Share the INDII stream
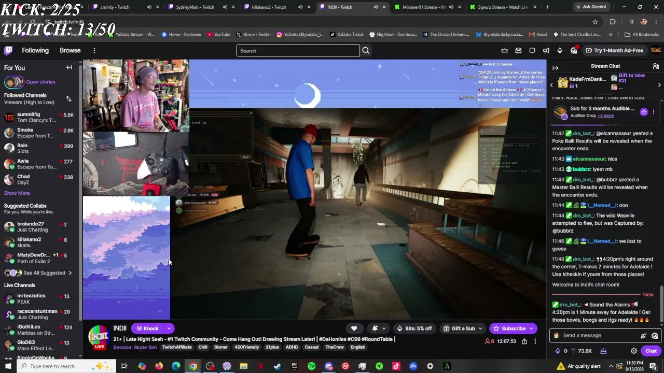This screenshot has height=373, width=664. tap(524, 341)
